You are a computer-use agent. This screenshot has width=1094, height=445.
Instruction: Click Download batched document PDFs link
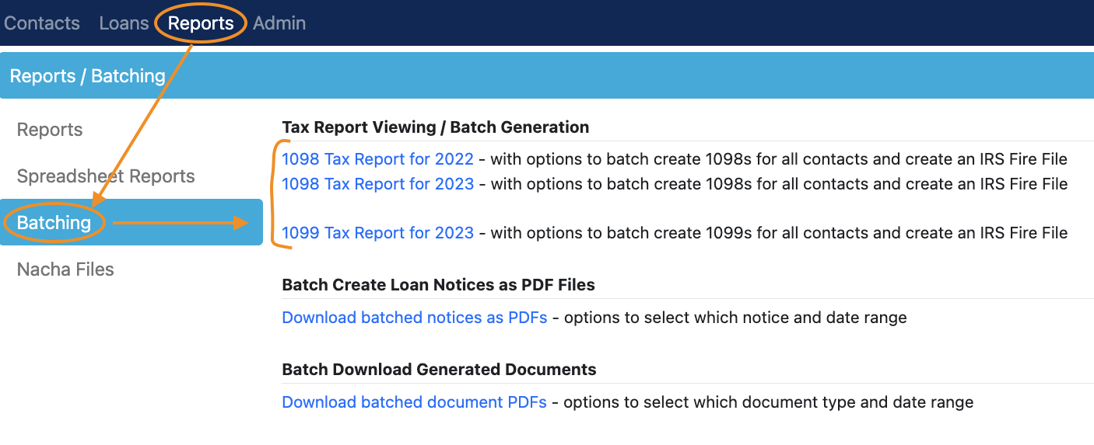(x=414, y=402)
